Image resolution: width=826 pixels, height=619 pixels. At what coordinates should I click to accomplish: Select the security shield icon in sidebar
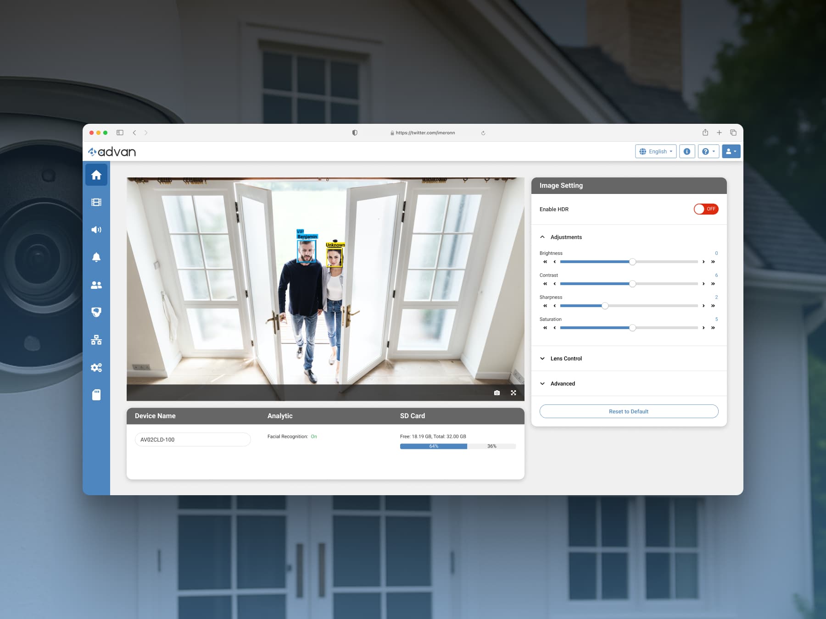pos(96,312)
